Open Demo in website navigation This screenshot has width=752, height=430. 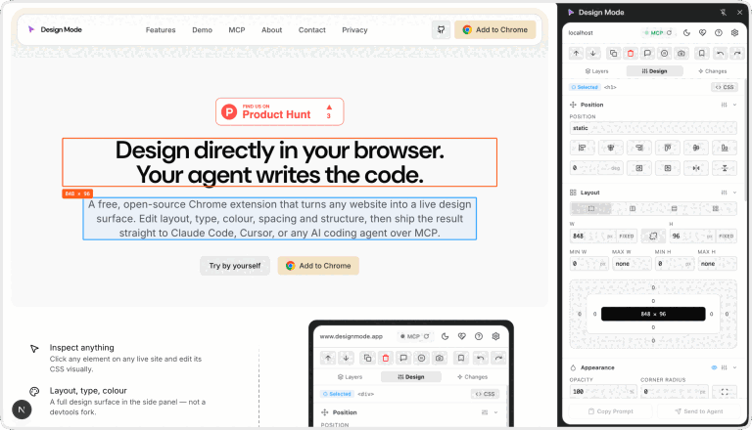coord(202,29)
